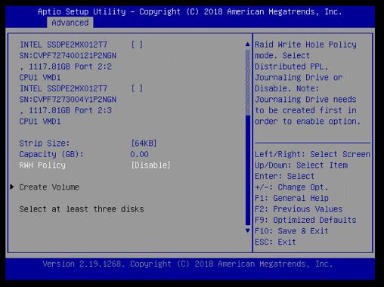Select serial number SN:CVPF7273004Y1P2NGN
Screen dimensions: 384x287
[68, 100]
